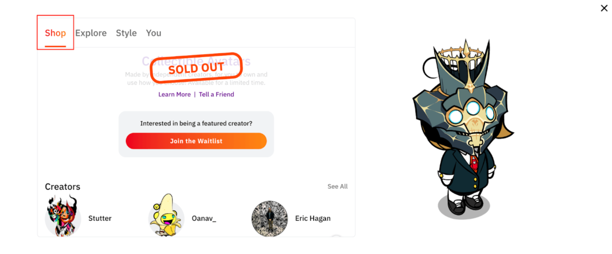Click the featured creator prompt text
The height and width of the screenshot is (254, 612).
point(196,124)
